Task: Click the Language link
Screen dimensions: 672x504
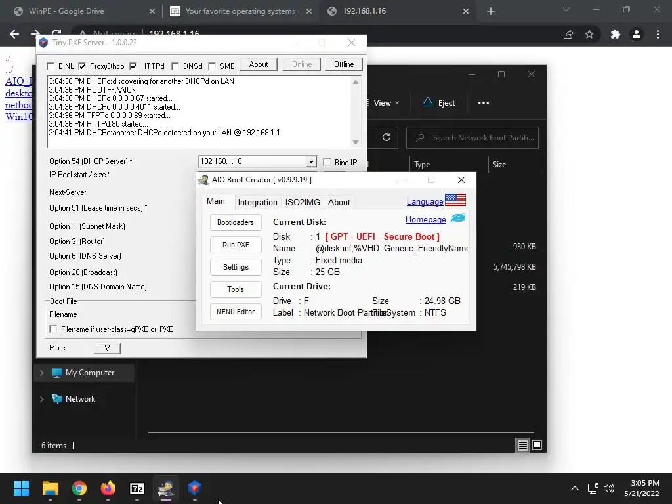Action: tap(425, 202)
